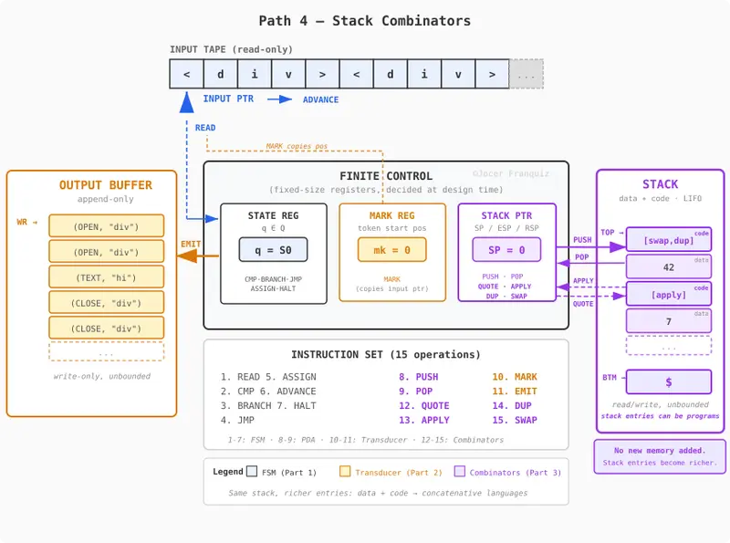
Task: Select the '[apply]' stack code entry
Action: pos(669,294)
